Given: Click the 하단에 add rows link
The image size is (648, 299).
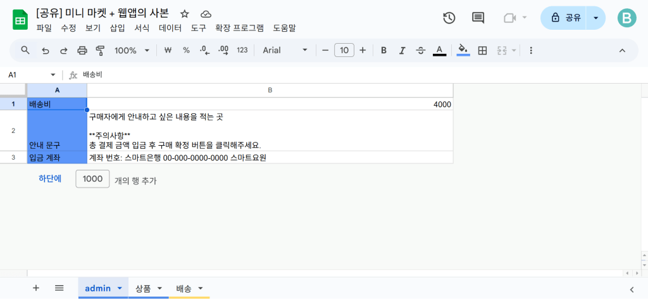Looking at the screenshot, I should pyautogui.click(x=50, y=179).
